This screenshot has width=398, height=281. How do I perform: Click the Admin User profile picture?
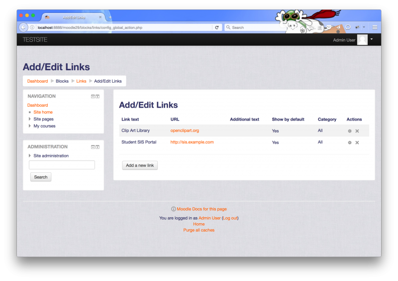point(362,40)
